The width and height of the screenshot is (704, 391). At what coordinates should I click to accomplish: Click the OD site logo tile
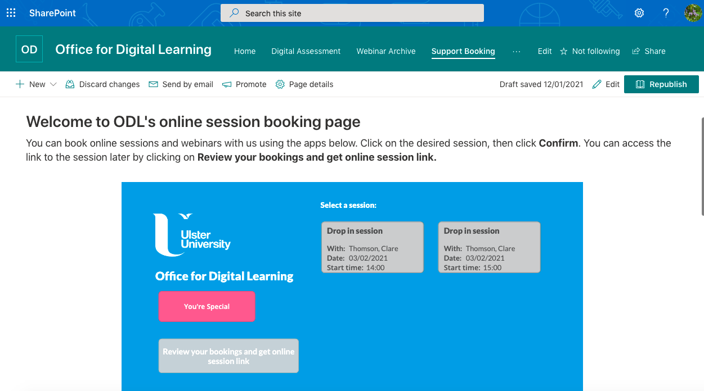pos(29,49)
